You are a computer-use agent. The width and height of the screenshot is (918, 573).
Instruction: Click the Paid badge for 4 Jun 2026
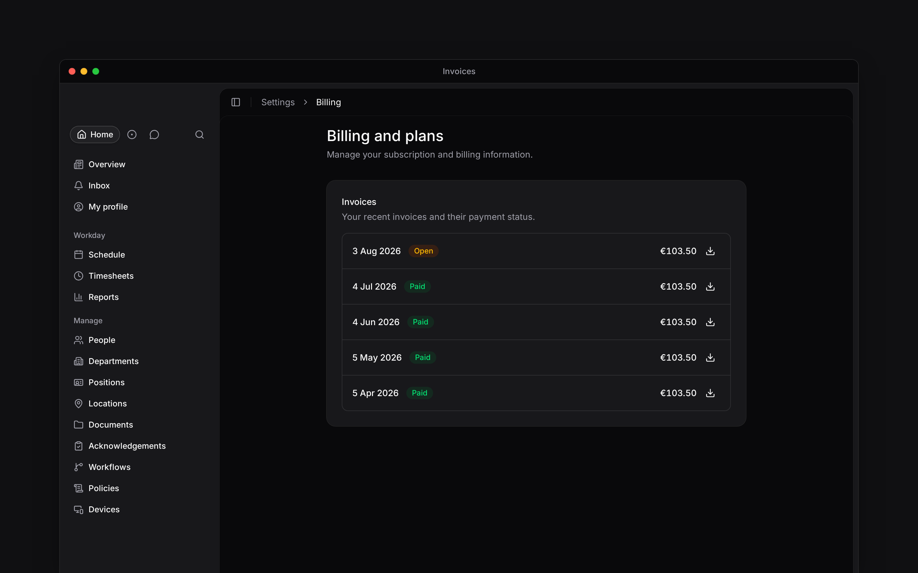[x=420, y=322]
